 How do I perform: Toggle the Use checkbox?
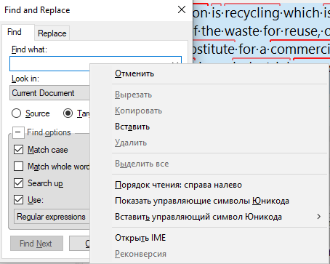tap(18, 200)
